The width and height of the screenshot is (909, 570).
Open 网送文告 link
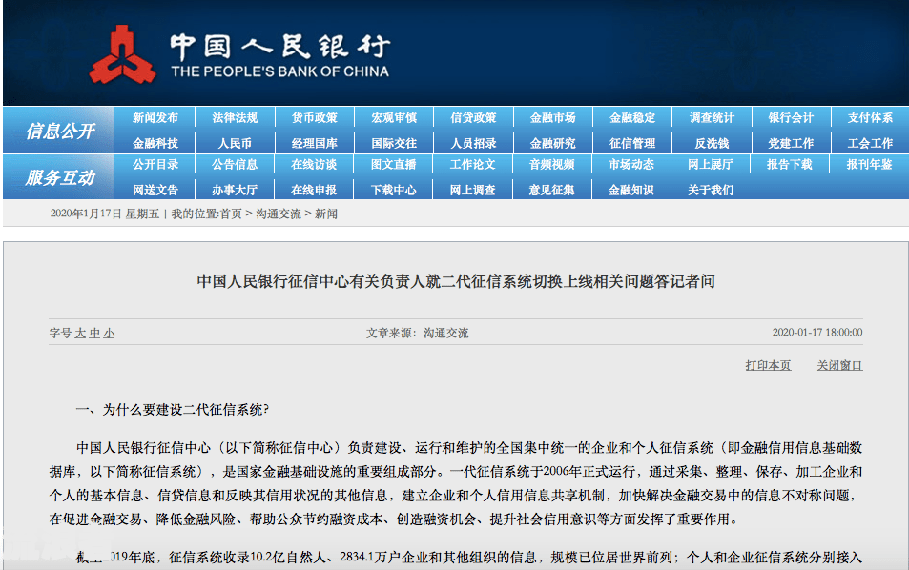tap(155, 190)
